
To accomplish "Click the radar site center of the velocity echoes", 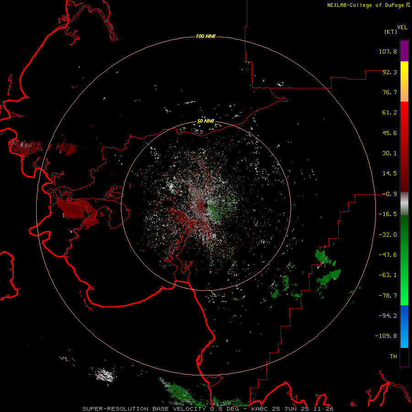I will tap(206, 206).
